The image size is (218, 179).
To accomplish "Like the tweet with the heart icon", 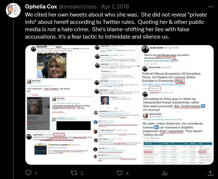I will point(119,173).
